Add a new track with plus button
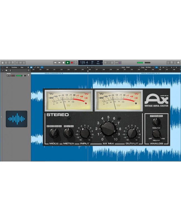Screen dimensions: 181x221 click(3, 70)
